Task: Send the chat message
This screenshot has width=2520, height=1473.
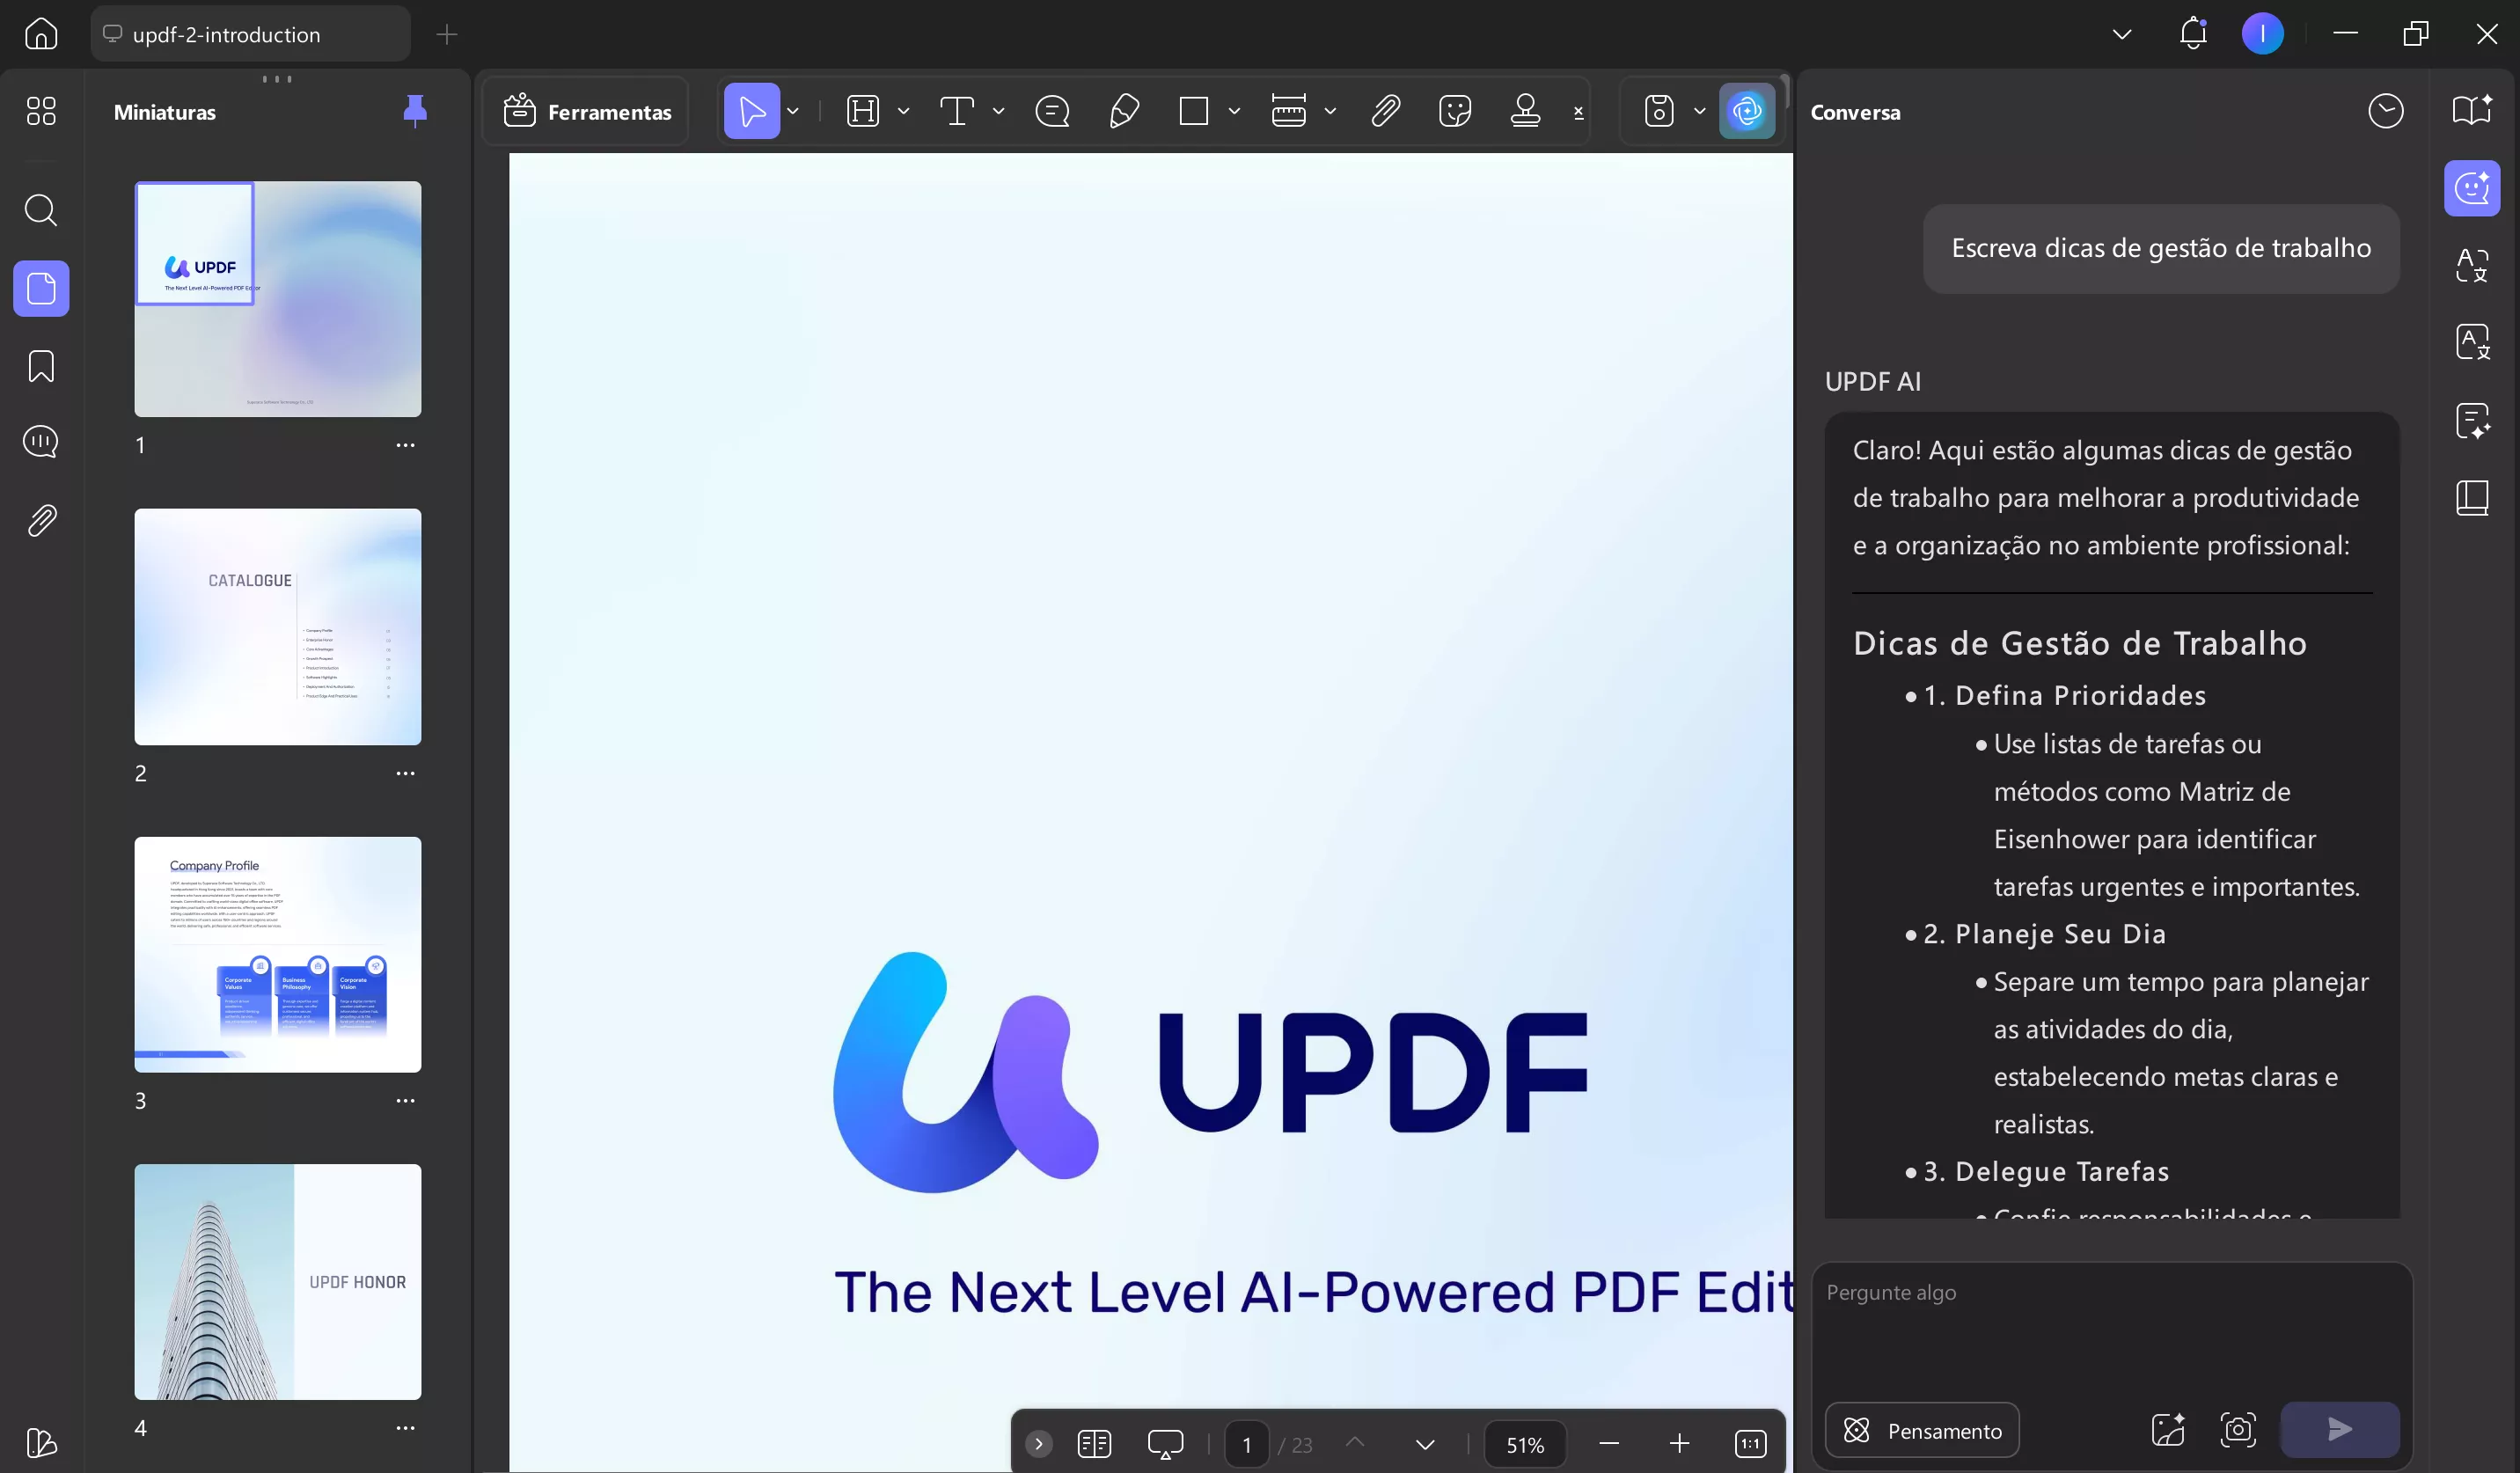Action: point(2339,1430)
